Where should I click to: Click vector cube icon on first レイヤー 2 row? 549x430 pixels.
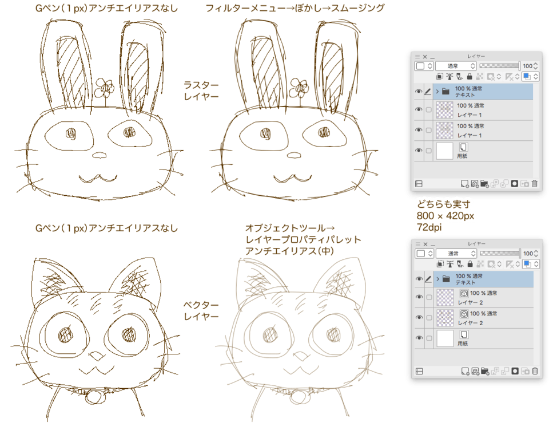click(464, 293)
